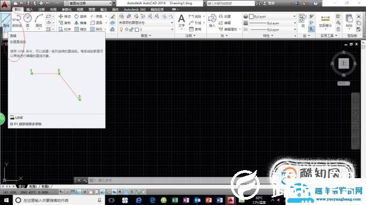Expand the Layers (图层) panel title
This screenshot has height=205, width=366.
pyautogui.click(x=146, y=36)
